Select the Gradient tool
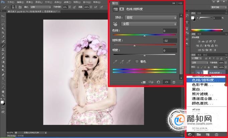228x138 pixels. [x=3, y=62]
